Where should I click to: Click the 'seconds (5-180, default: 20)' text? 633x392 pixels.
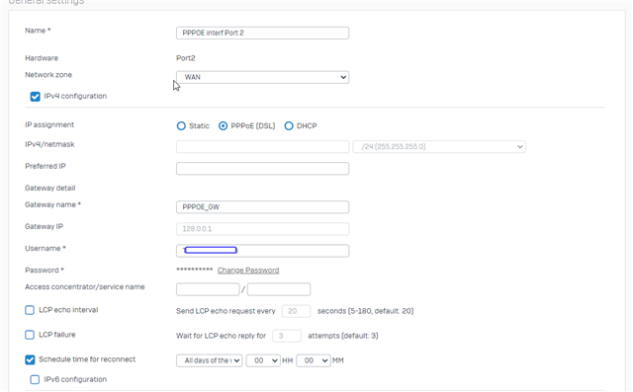tap(365, 311)
